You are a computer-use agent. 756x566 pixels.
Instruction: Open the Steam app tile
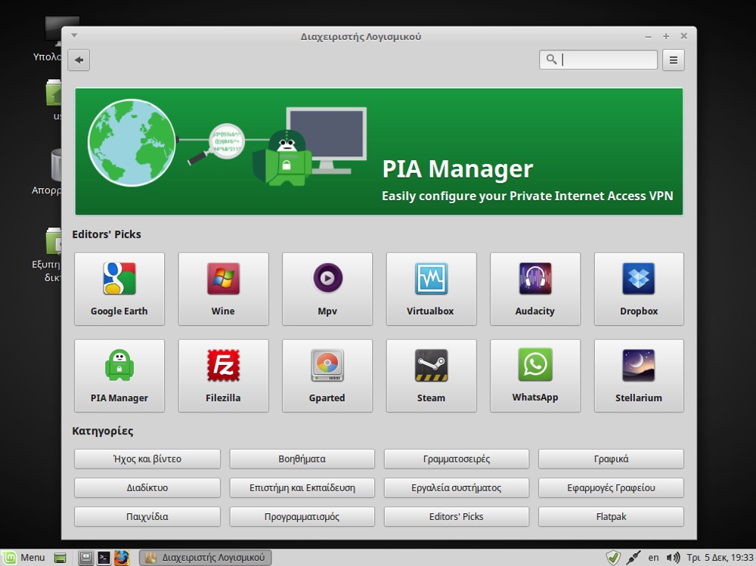[431, 376]
